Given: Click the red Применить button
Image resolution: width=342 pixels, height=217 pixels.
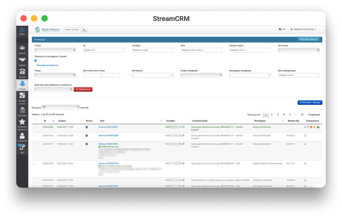Looking at the screenshot, I should (x=83, y=89).
